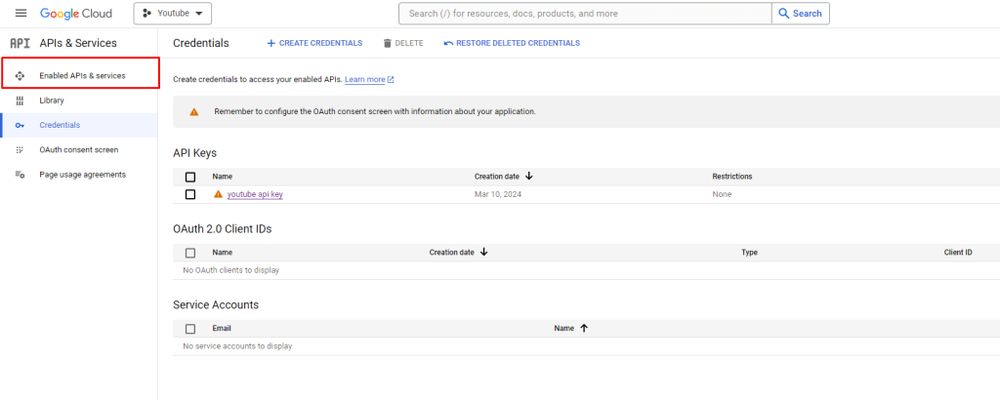Screen dimensions: 1000x400
Task: Click the None restrictions cell
Action: click(x=722, y=194)
